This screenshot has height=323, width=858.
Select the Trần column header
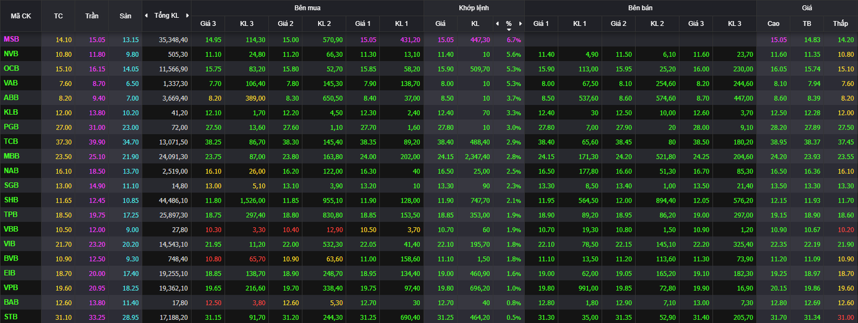pyautogui.click(x=92, y=15)
